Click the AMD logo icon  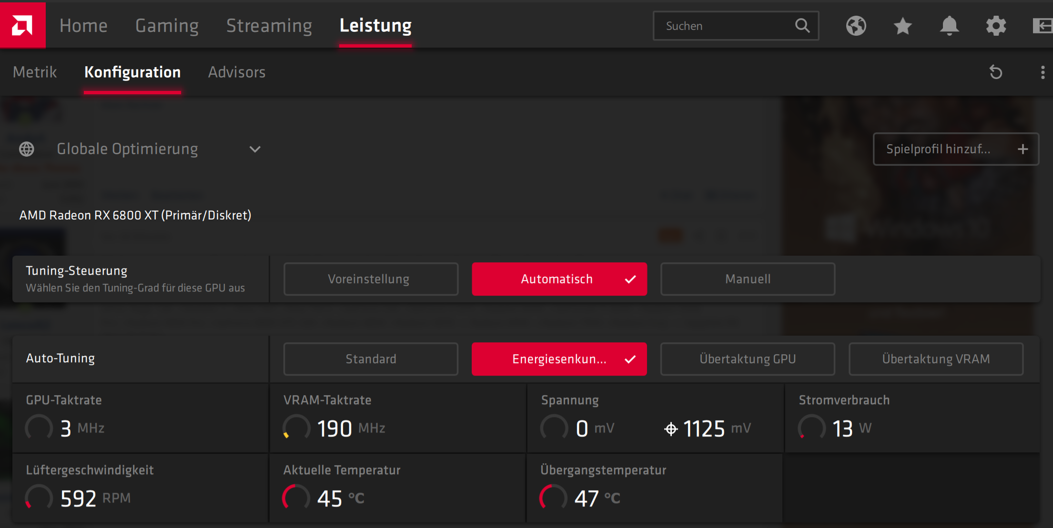coord(22,25)
